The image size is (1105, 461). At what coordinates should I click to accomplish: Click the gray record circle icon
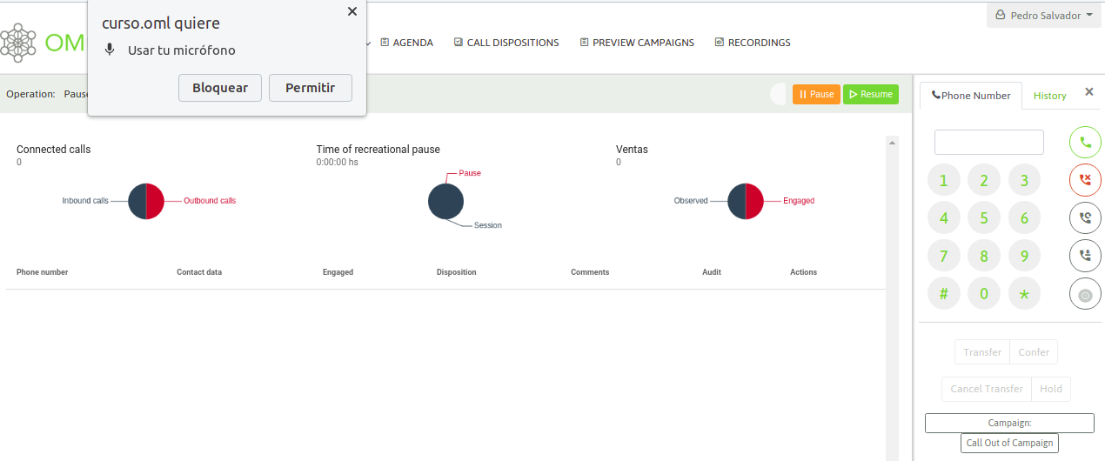click(x=1085, y=295)
